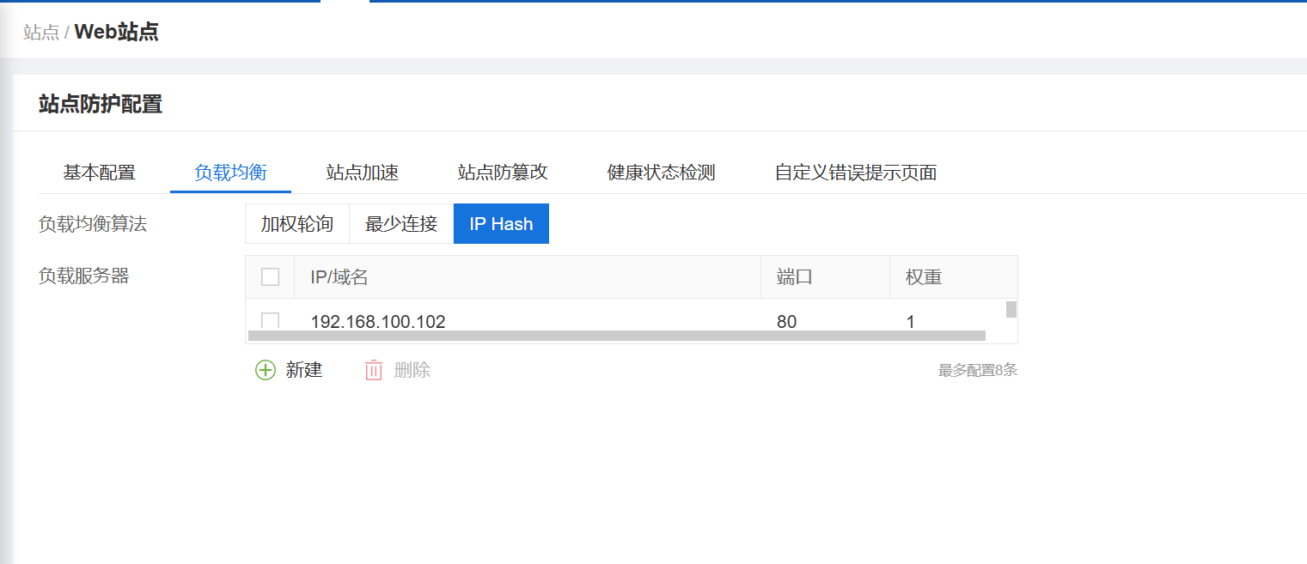Image resolution: width=1307 pixels, height=564 pixels.
Task: Click the green plus icon for 新建
Action: pyautogui.click(x=266, y=370)
